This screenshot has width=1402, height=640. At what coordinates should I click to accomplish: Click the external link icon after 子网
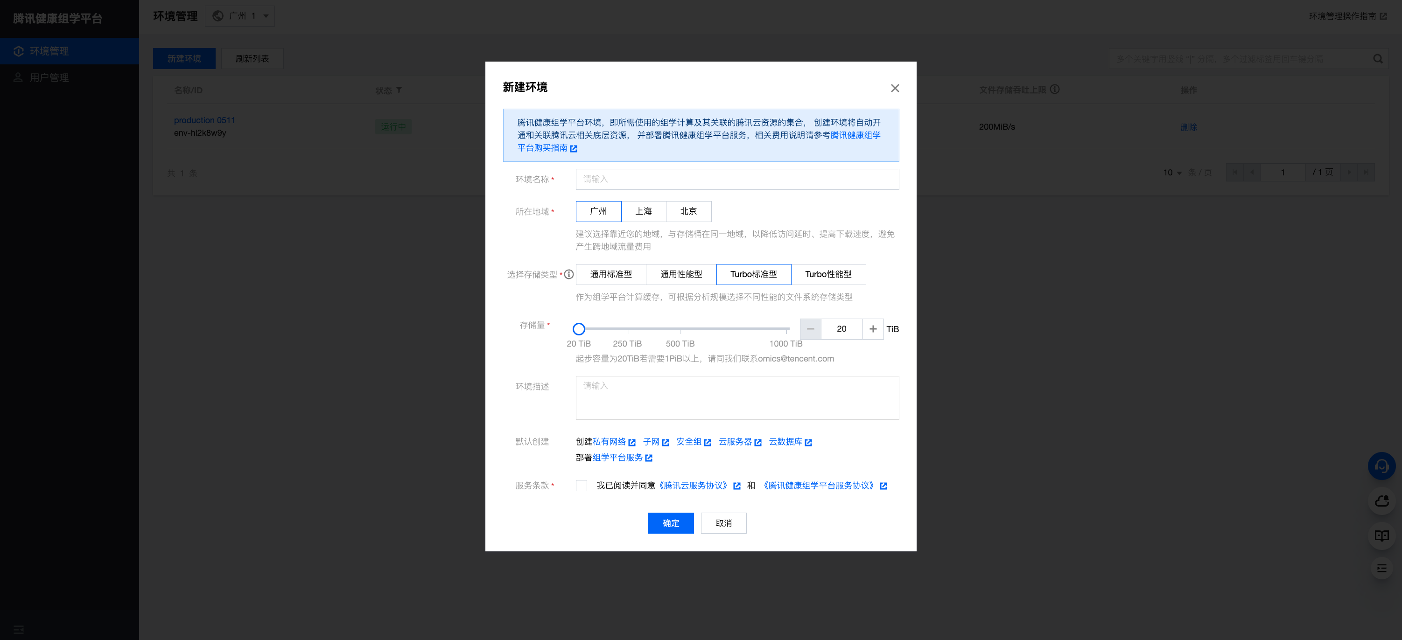[x=665, y=443]
